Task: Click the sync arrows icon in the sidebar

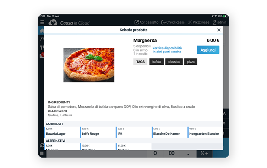Action: [x=42, y=145]
